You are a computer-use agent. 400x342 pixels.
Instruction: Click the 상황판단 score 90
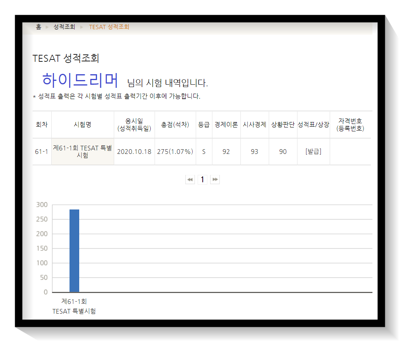(283, 152)
